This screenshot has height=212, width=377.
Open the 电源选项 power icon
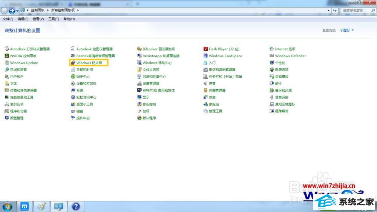click(x=272, y=69)
